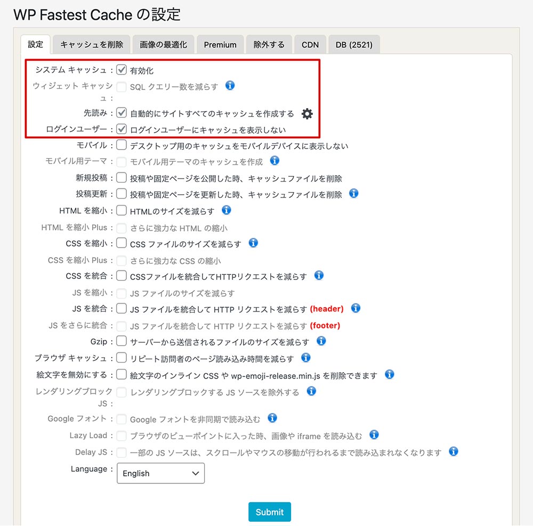Check the 新規投稿 cache delete checkbox
The image size is (533, 526).
click(x=122, y=178)
